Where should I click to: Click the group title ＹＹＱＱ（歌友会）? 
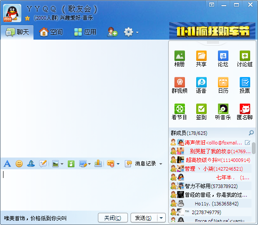(x=62, y=9)
